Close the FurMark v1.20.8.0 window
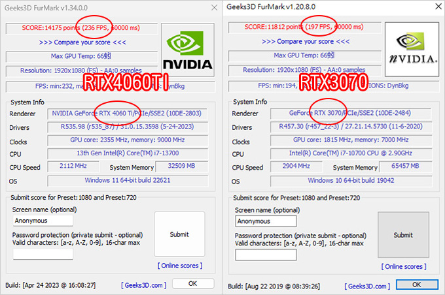This screenshot has height=295, width=445. click(x=438, y=7)
